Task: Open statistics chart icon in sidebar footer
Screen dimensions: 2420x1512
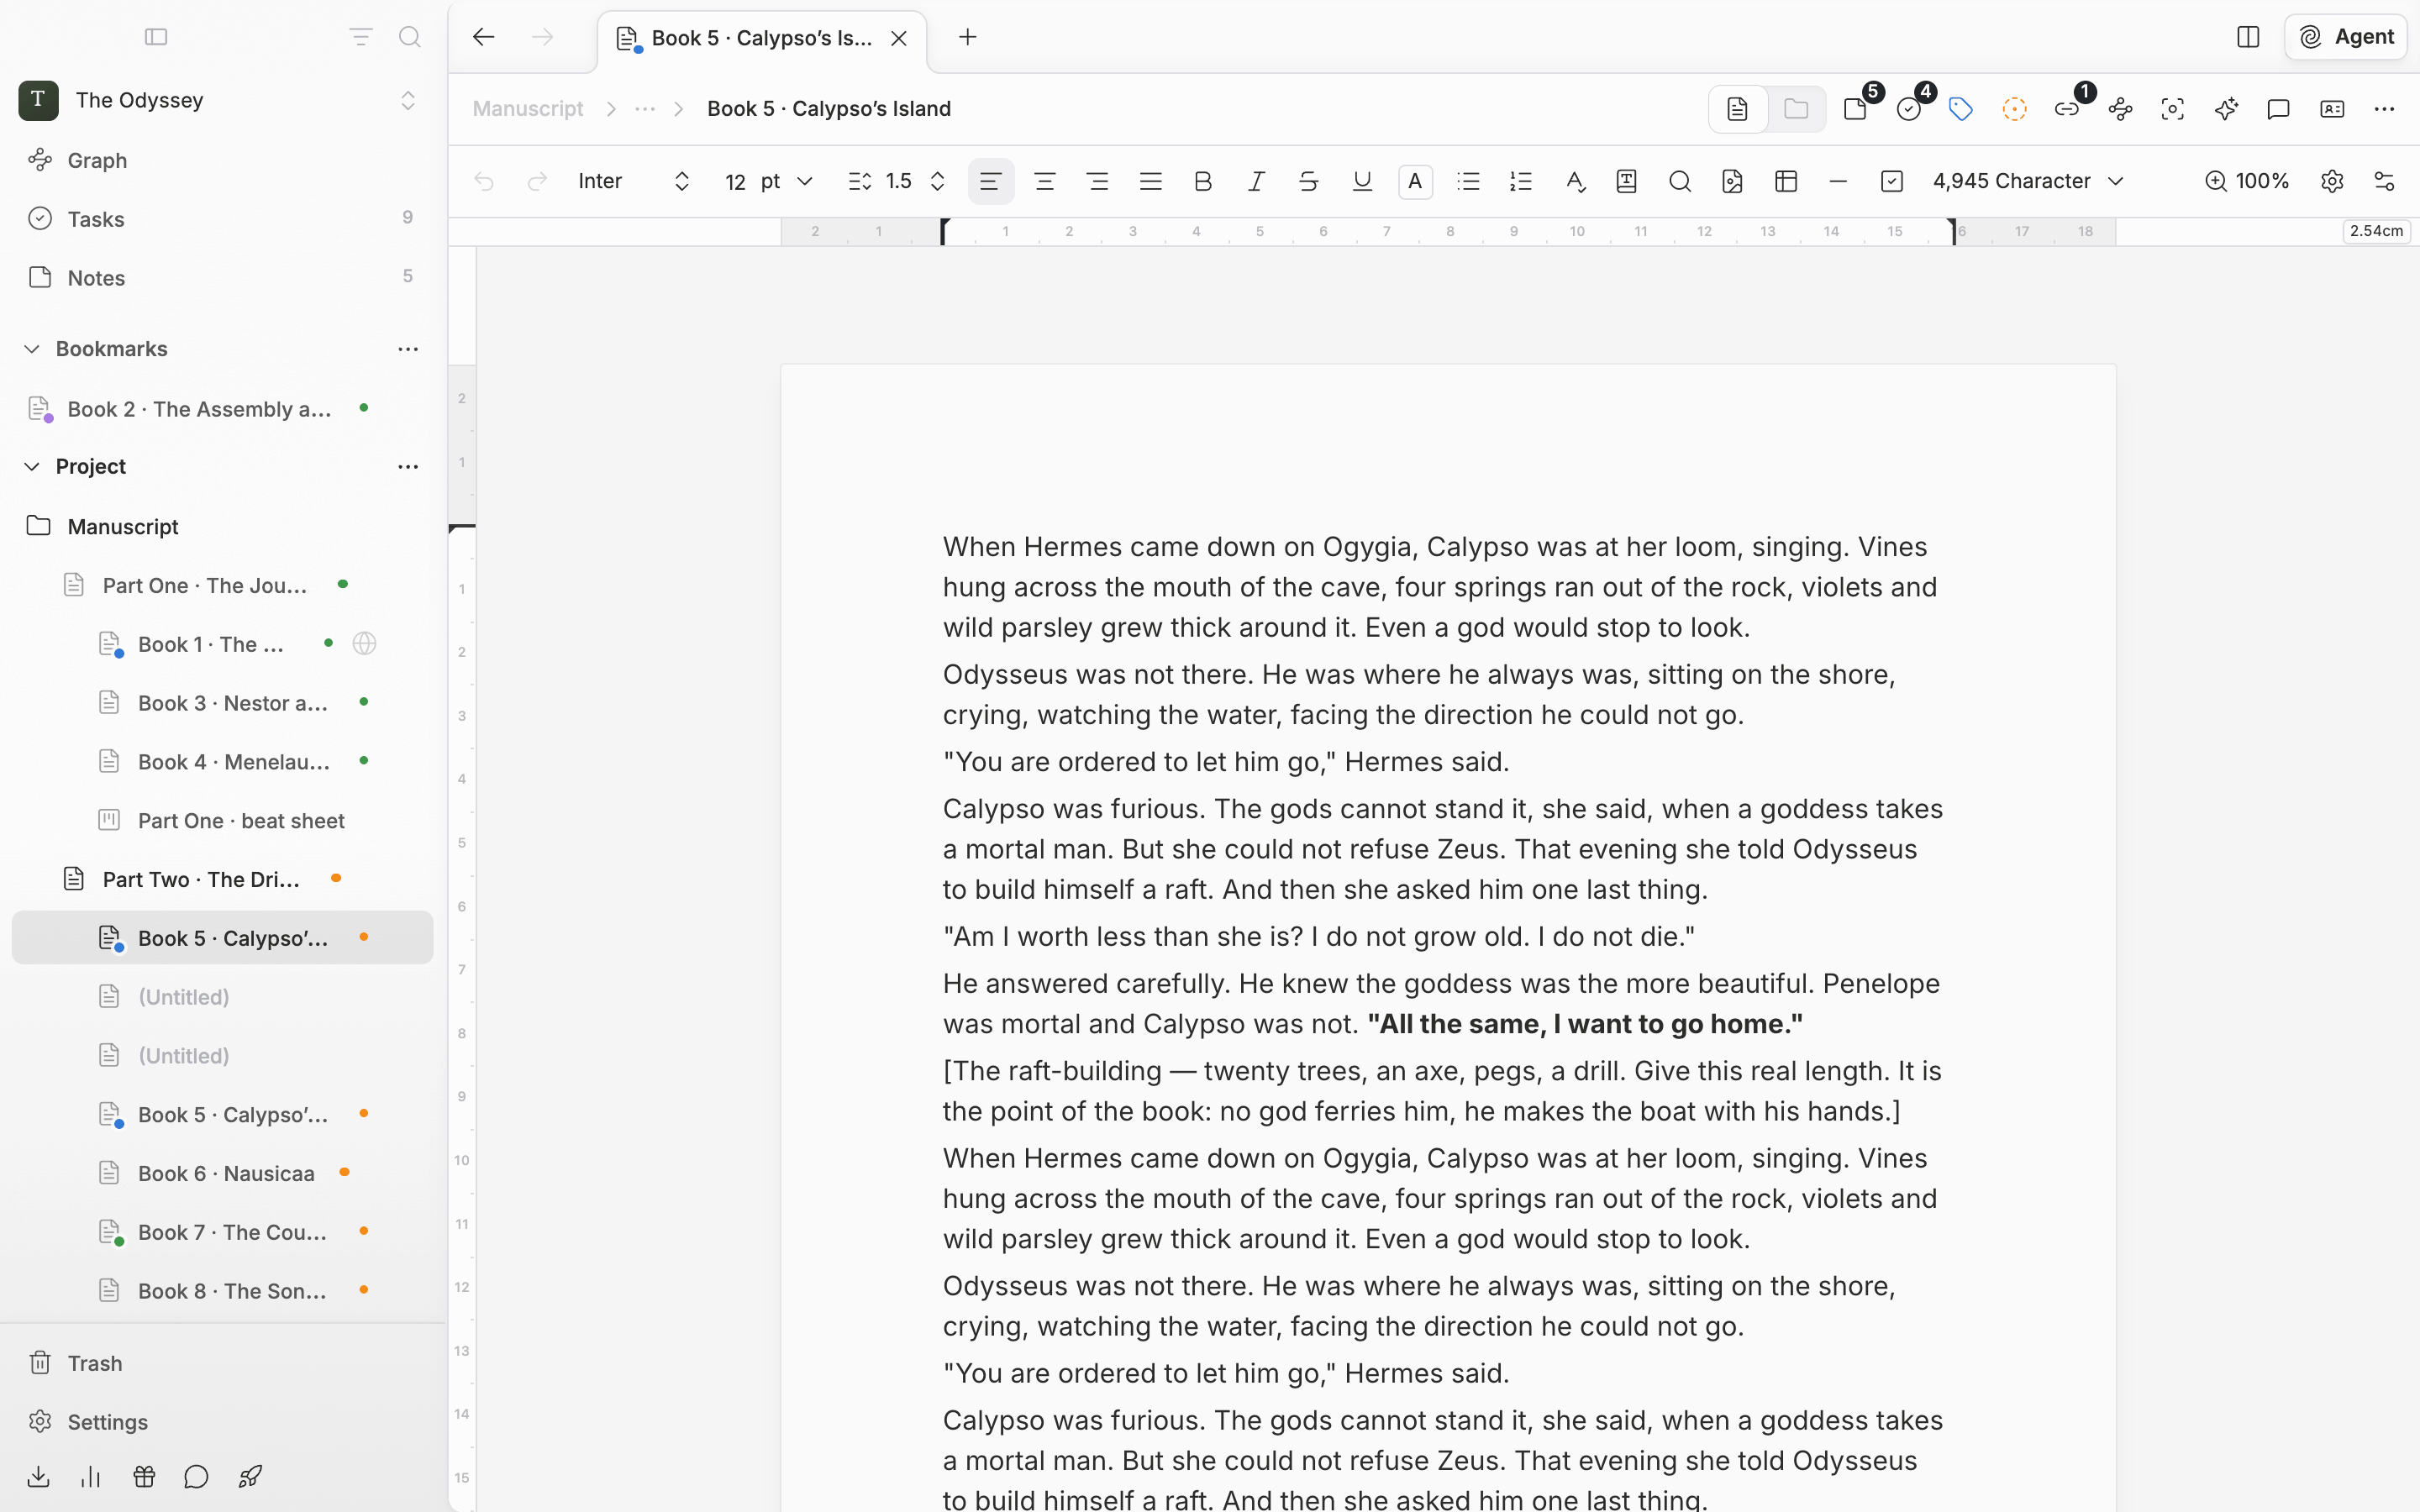Action: 91,1476
